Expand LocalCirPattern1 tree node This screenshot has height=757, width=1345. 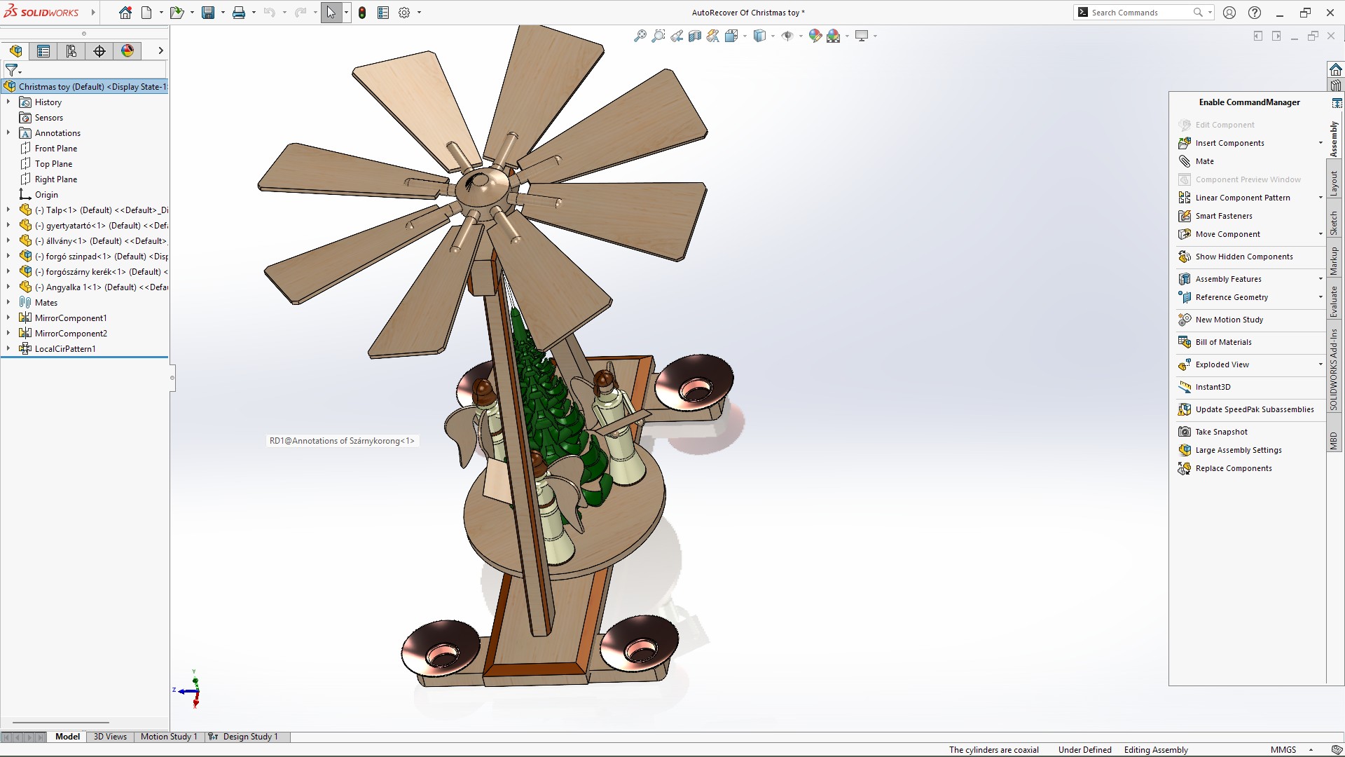pos(8,349)
